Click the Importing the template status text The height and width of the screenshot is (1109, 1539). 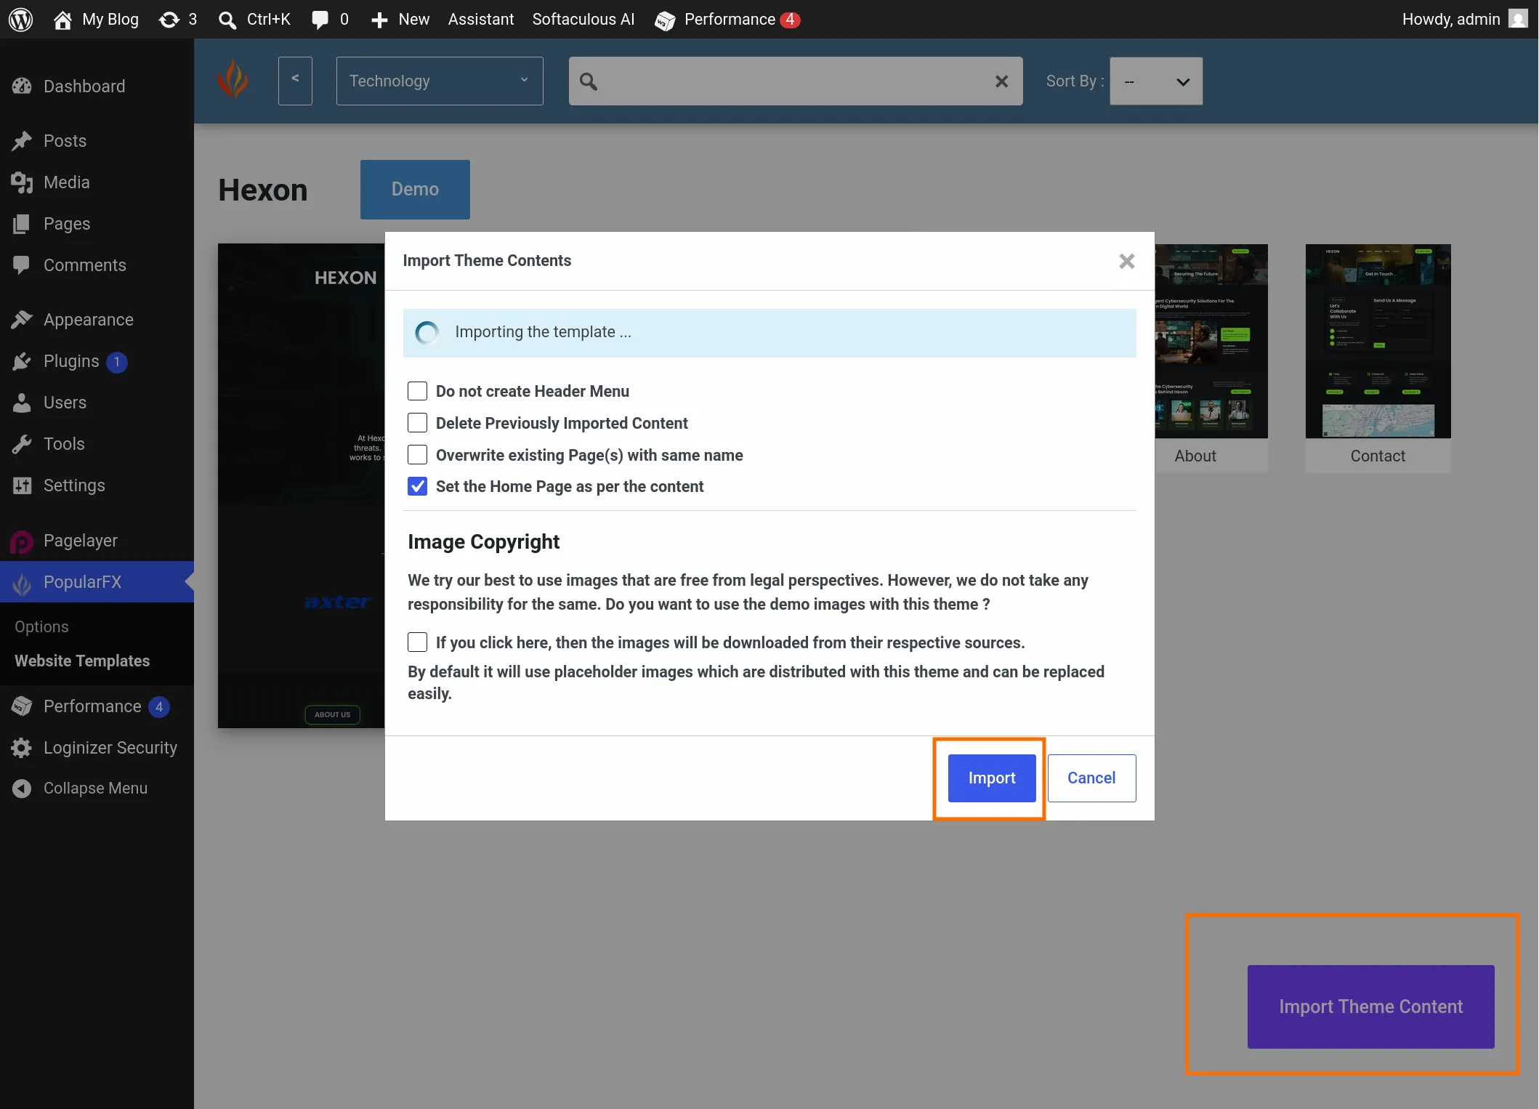(x=543, y=332)
